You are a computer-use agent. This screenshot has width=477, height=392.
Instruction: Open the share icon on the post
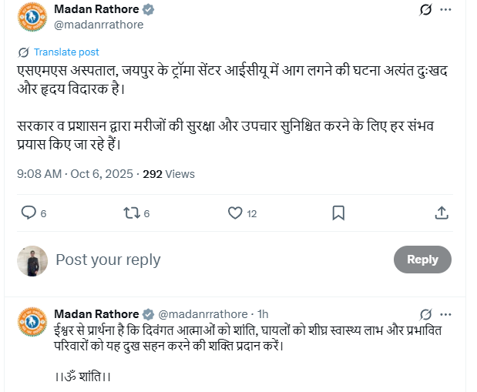point(442,213)
